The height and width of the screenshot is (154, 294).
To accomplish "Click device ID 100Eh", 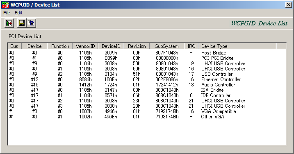I will (x=111, y=79).
